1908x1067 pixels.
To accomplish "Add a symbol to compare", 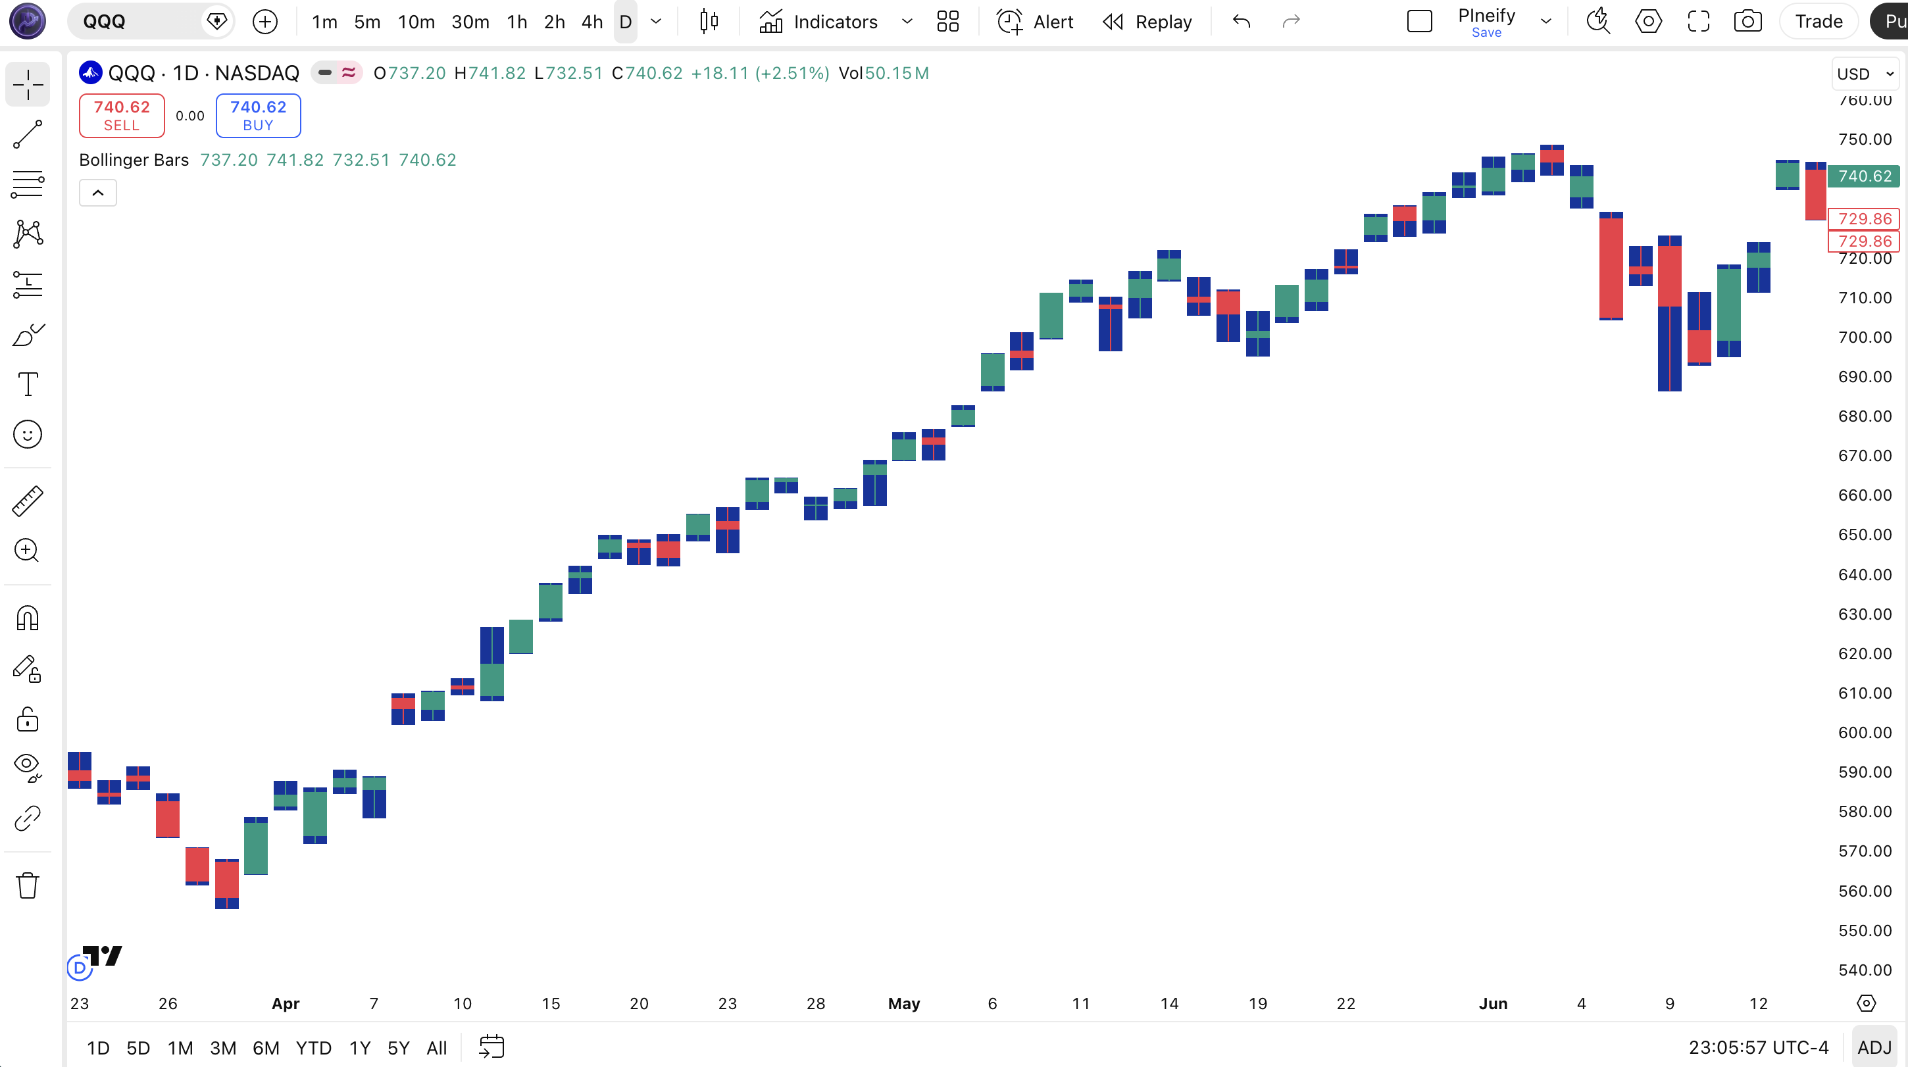I will click(x=264, y=22).
